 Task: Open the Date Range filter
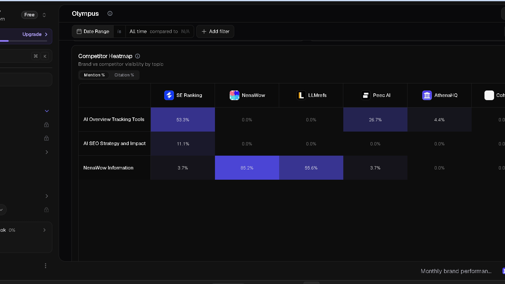coord(93,31)
